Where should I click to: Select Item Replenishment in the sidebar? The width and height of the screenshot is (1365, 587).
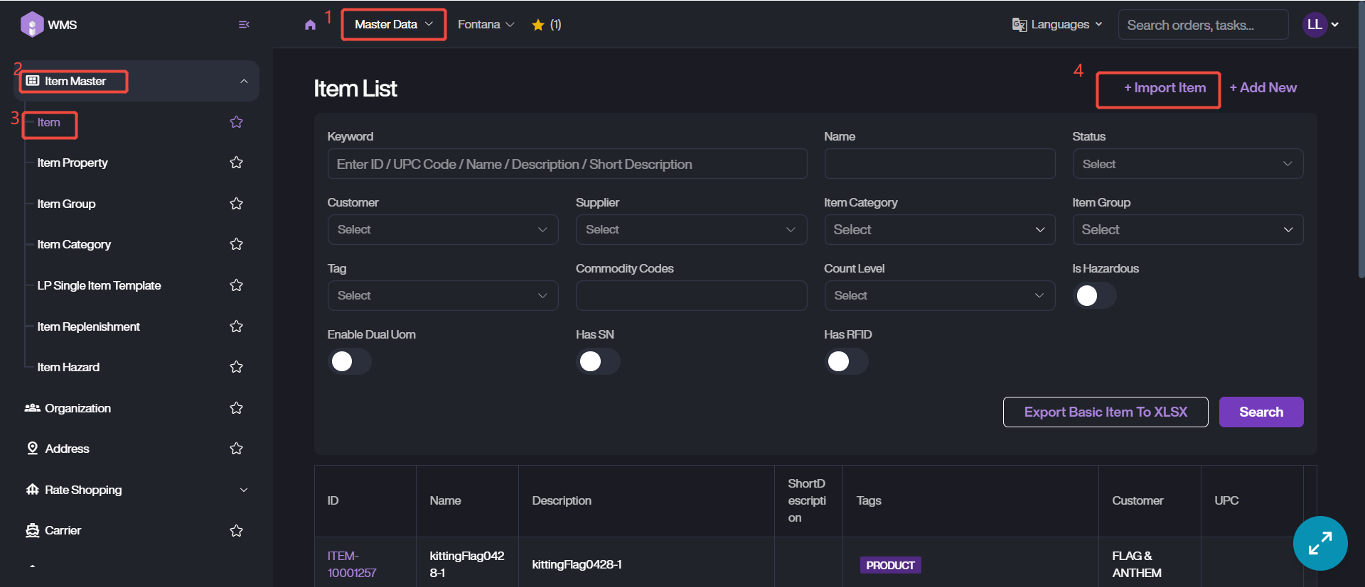(89, 327)
